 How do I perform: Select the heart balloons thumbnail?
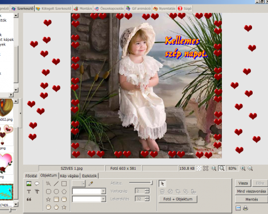pyautogui.click(x=6, y=135)
